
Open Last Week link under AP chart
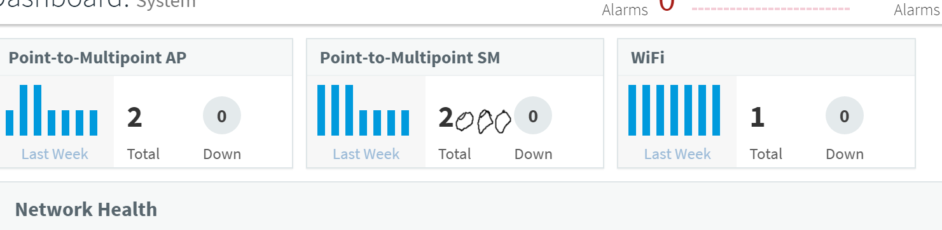point(55,154)
